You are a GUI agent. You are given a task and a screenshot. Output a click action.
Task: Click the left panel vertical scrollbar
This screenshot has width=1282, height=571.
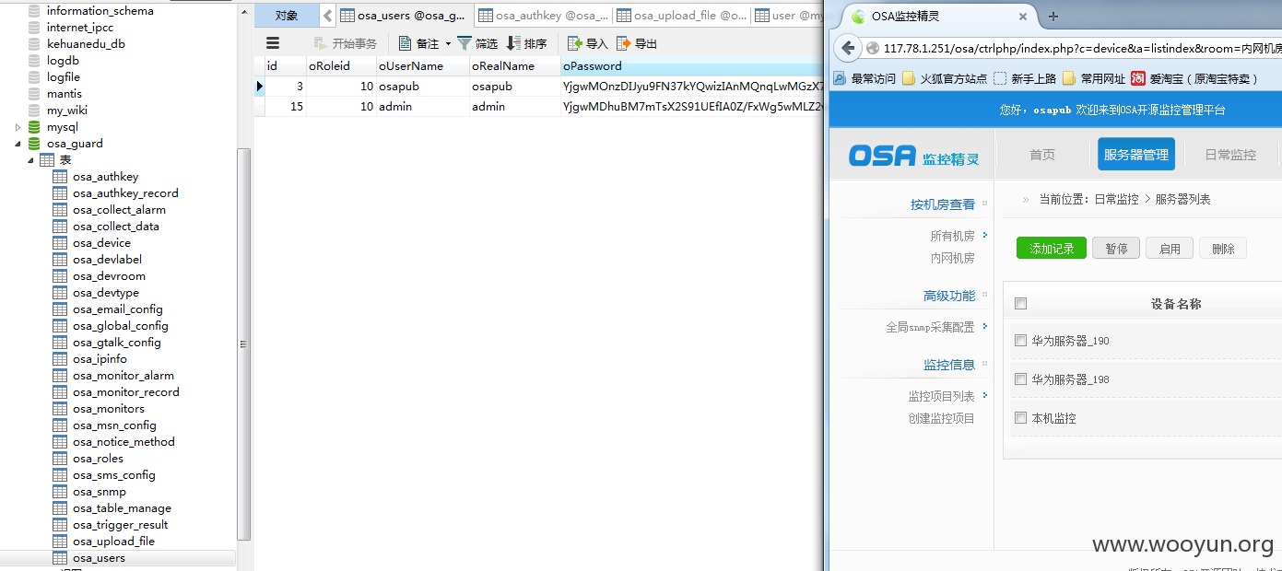244,344
